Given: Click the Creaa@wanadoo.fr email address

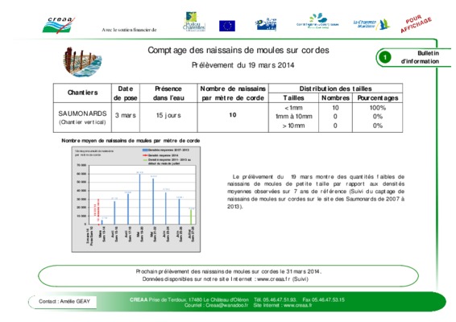Looking at the screenshot, I should pos(227,305).
